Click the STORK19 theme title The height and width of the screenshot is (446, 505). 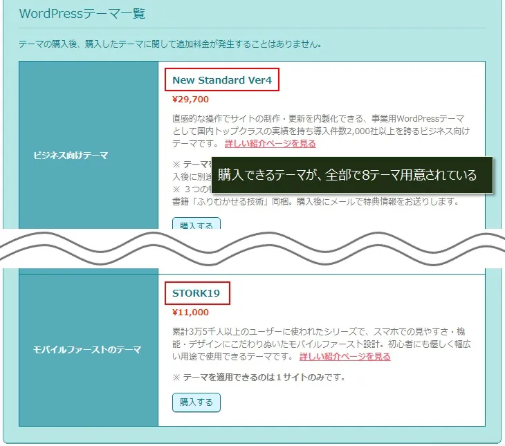(x=196, y=293)
